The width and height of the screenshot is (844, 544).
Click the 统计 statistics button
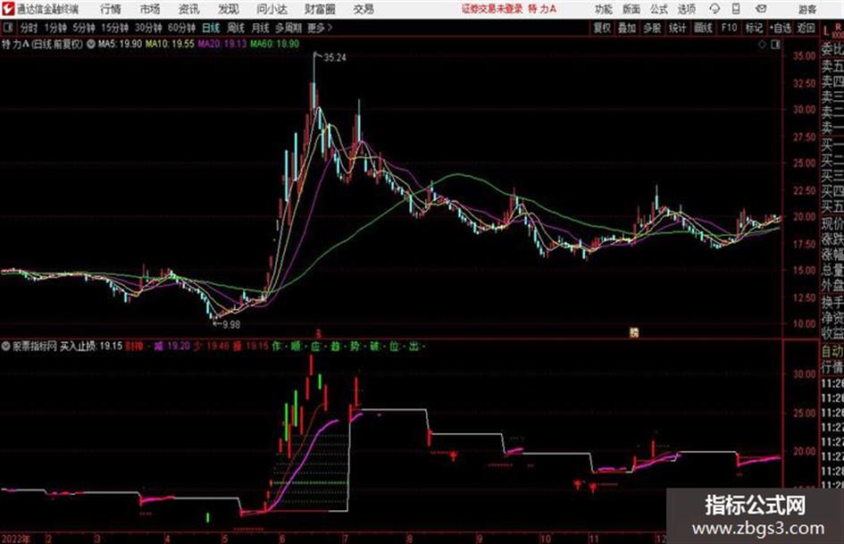[677, 28]
